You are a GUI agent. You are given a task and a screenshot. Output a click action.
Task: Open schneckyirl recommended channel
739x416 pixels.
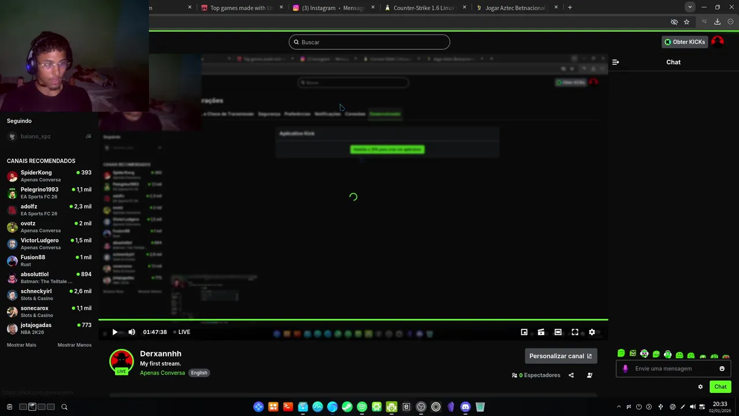click(x=49, y=295)
